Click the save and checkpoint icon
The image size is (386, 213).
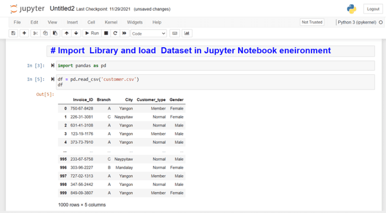tap(13, 33)
